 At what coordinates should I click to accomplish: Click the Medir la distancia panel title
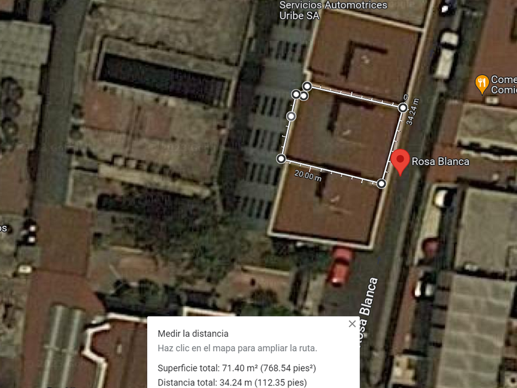[193, 334]
